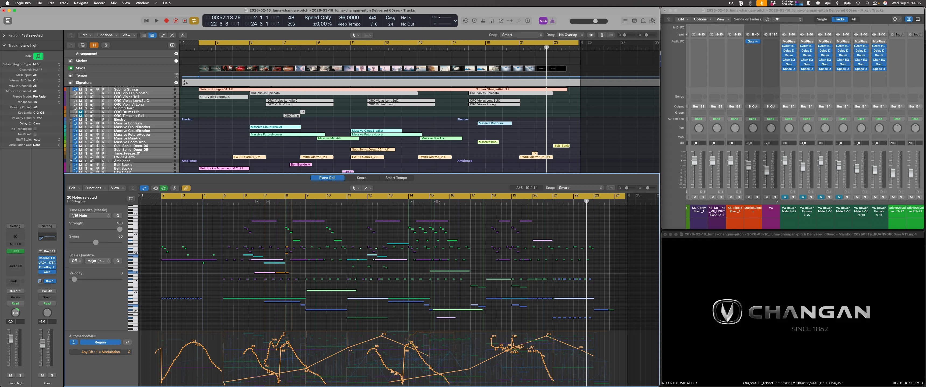This screenshot has width=926, height=387.
Task: Open the Note Pads icon in control bar
Action: pos(634,21)
